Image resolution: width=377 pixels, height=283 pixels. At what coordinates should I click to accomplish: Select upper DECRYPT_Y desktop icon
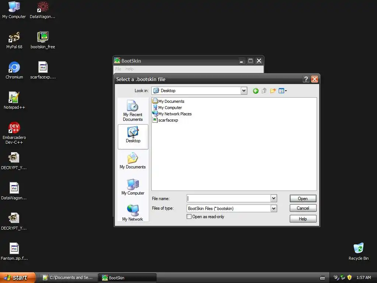click(14, 161)
